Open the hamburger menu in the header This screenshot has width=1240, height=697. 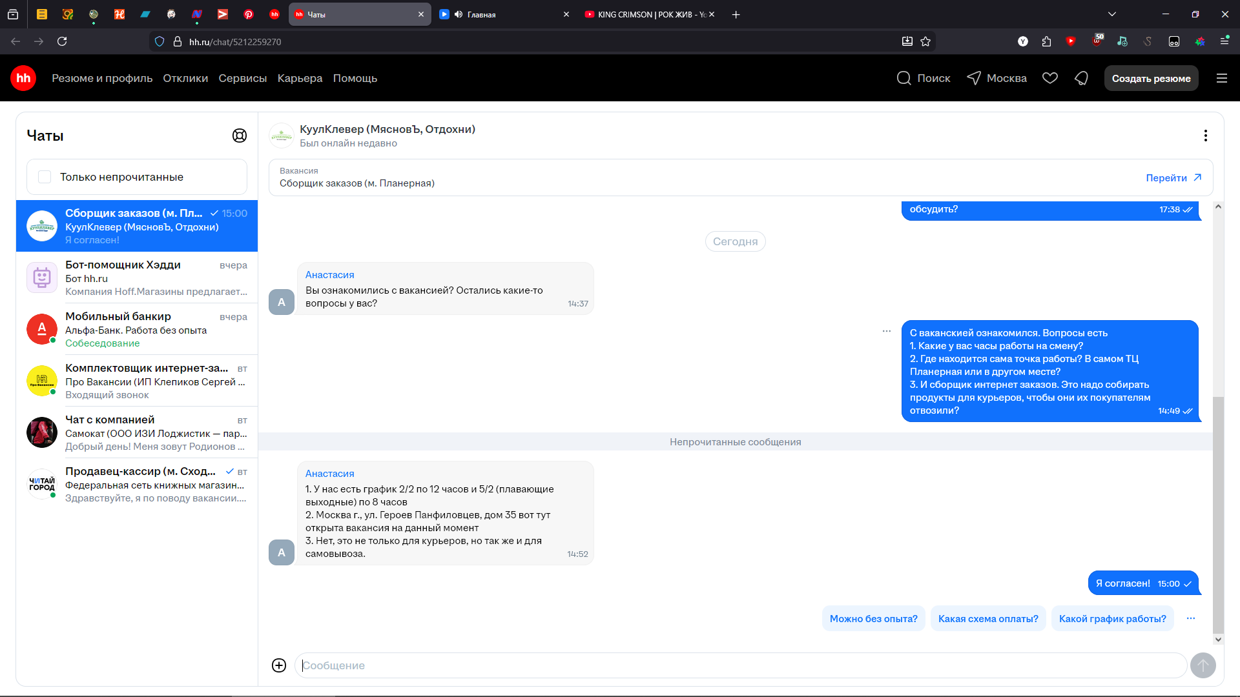(1222, 78)
